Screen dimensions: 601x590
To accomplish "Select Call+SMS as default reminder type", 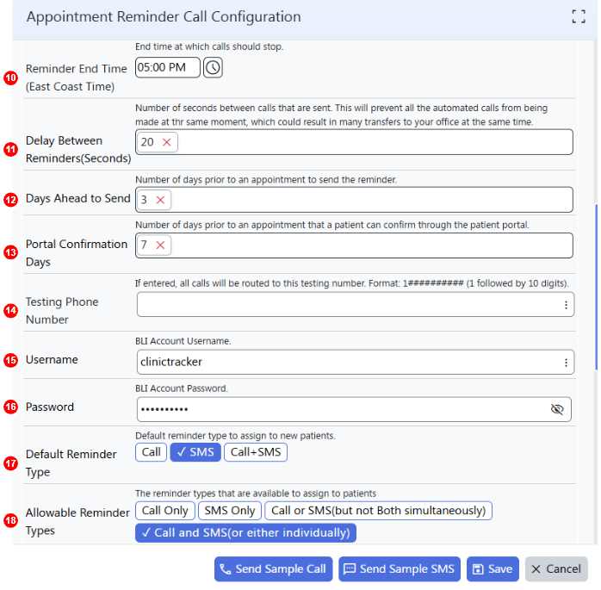I will [256, 452].
